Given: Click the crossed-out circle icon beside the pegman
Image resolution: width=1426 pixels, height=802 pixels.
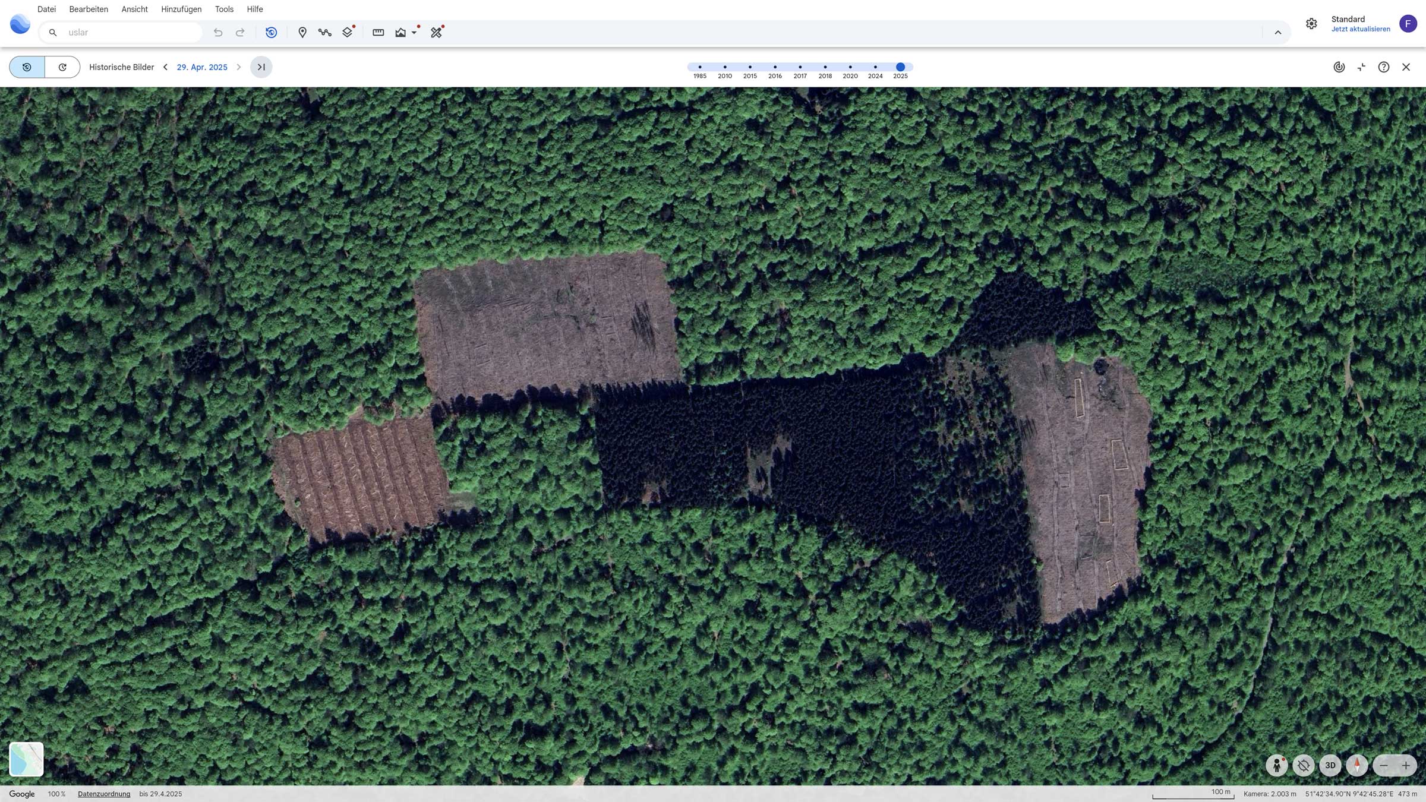Looking at the screenshot, I should coord(1304,765).
